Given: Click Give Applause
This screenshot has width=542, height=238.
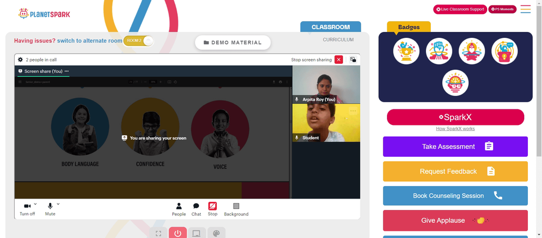Looking at the screenshot, I should tap(455, 220).
